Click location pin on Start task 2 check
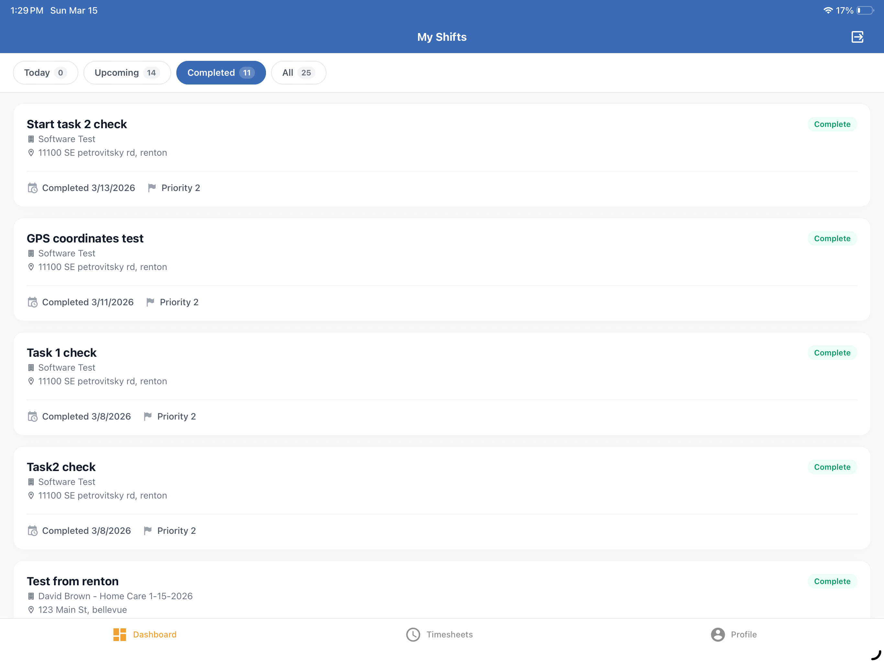 pos(31,153)
